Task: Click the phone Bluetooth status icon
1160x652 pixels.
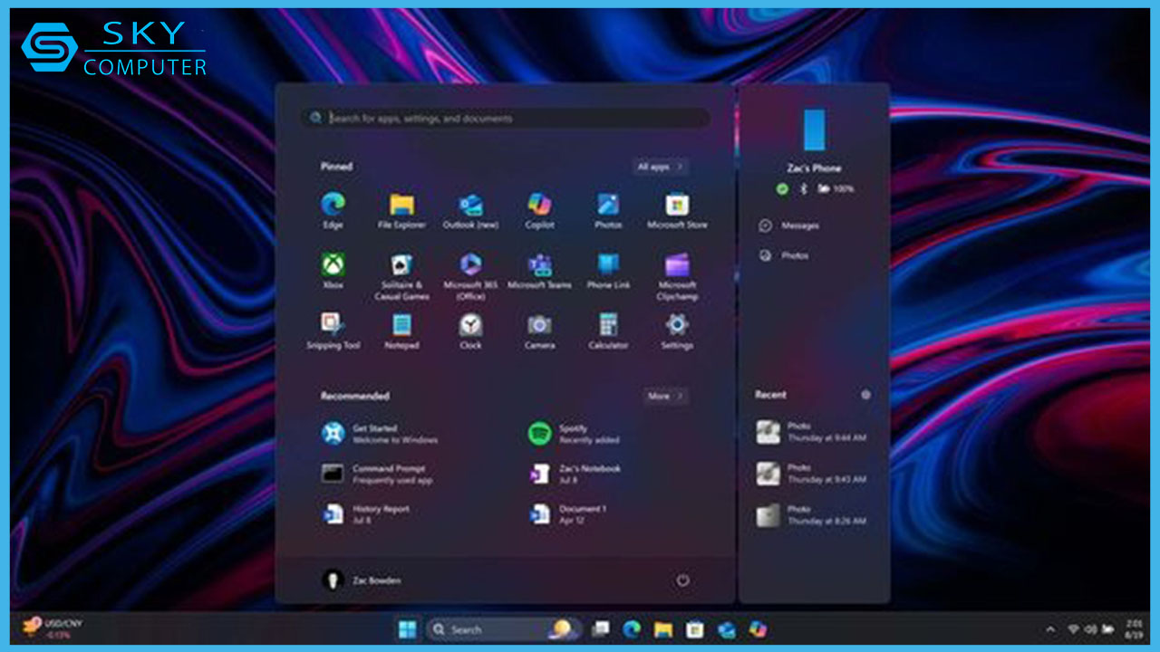Action: [803, 189]
